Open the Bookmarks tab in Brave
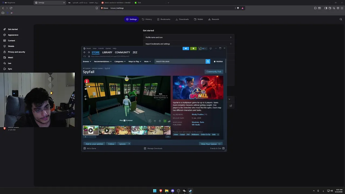 click(x=164, y=19)
